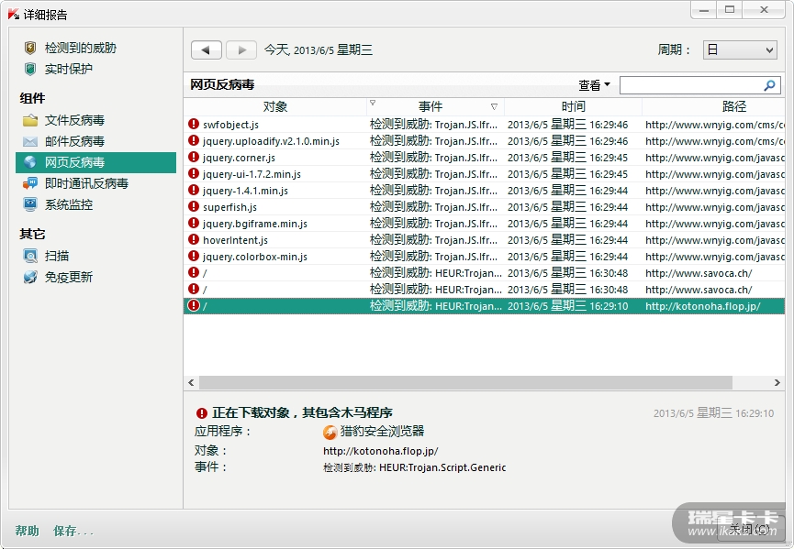
Task: Click the horizontal scrollbar thumb
Action: (x=465, y=383)
